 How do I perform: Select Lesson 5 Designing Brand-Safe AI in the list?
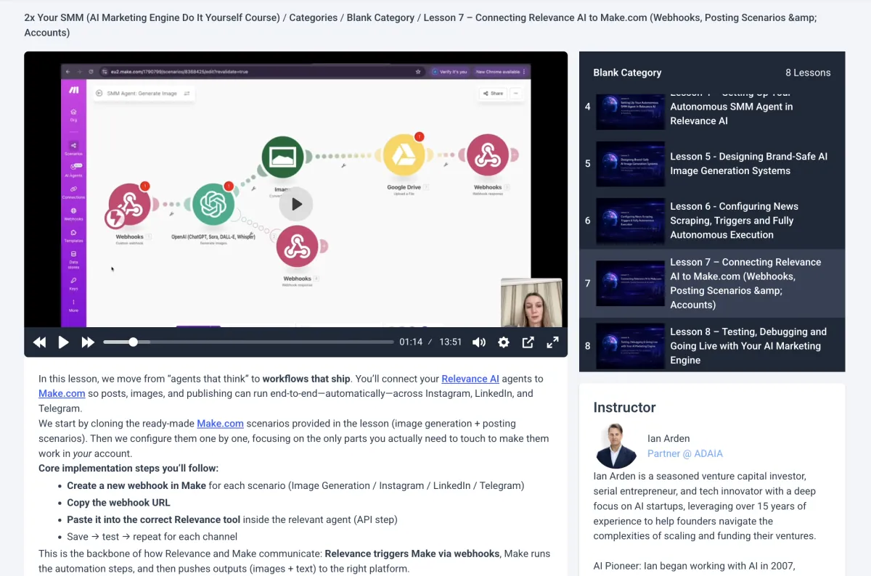tap(712, 164)
